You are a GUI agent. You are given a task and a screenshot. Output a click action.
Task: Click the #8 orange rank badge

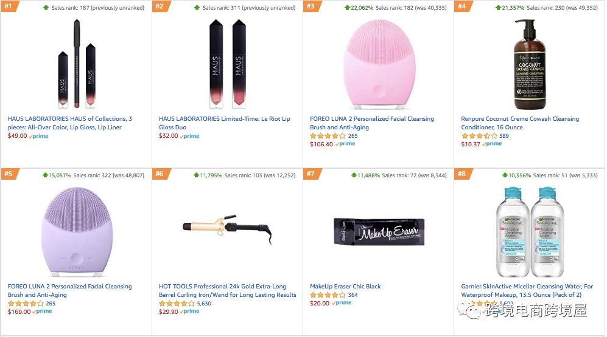click(461, 174)
